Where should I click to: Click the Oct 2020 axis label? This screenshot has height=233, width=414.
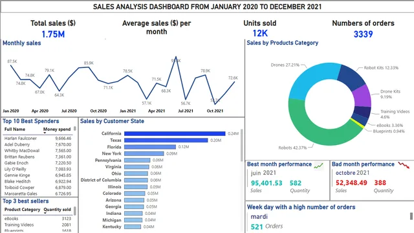click(98, 111)
